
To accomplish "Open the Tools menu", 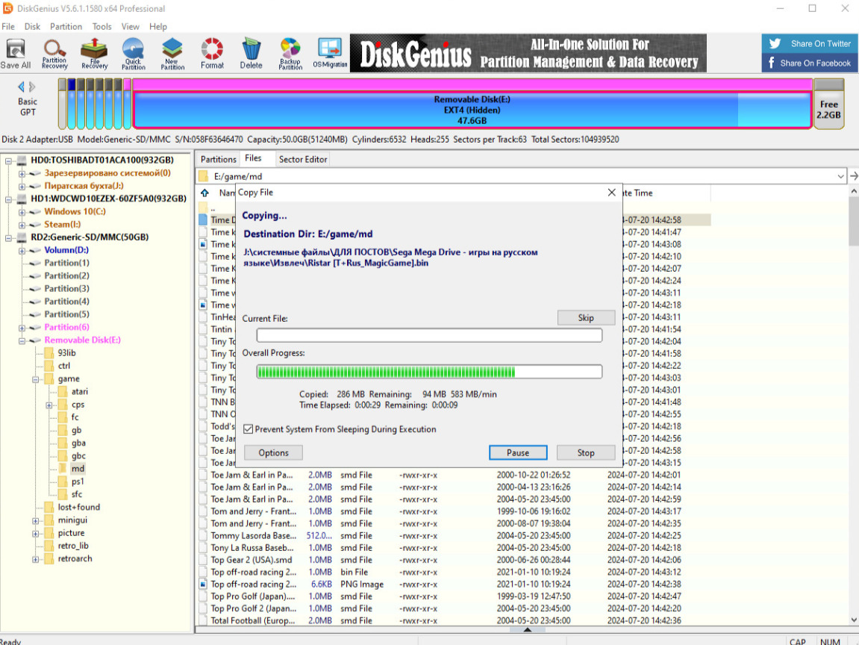I will click(x=102, y=26).
